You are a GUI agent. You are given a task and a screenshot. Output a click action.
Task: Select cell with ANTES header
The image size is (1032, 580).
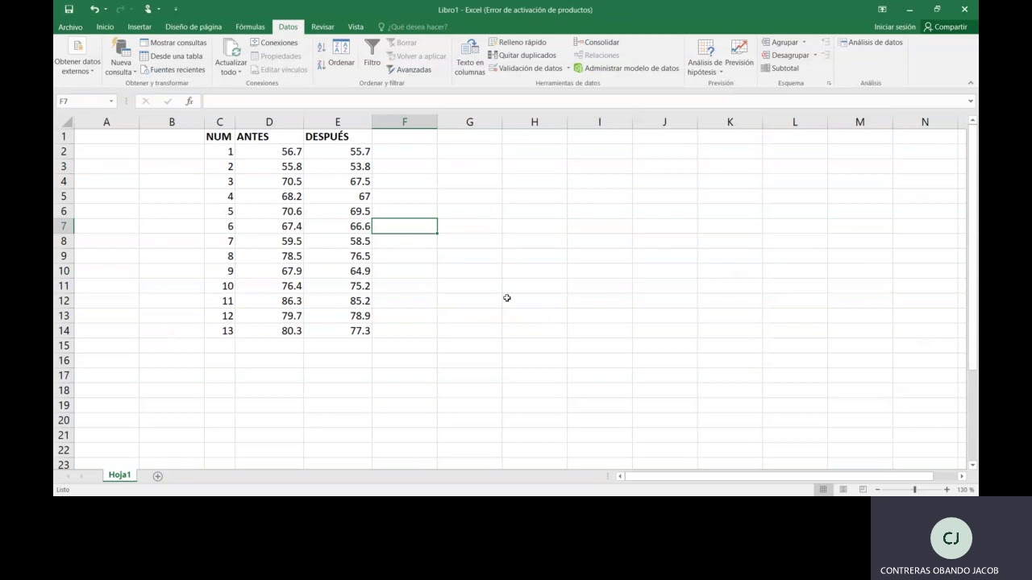click(269, 137)
